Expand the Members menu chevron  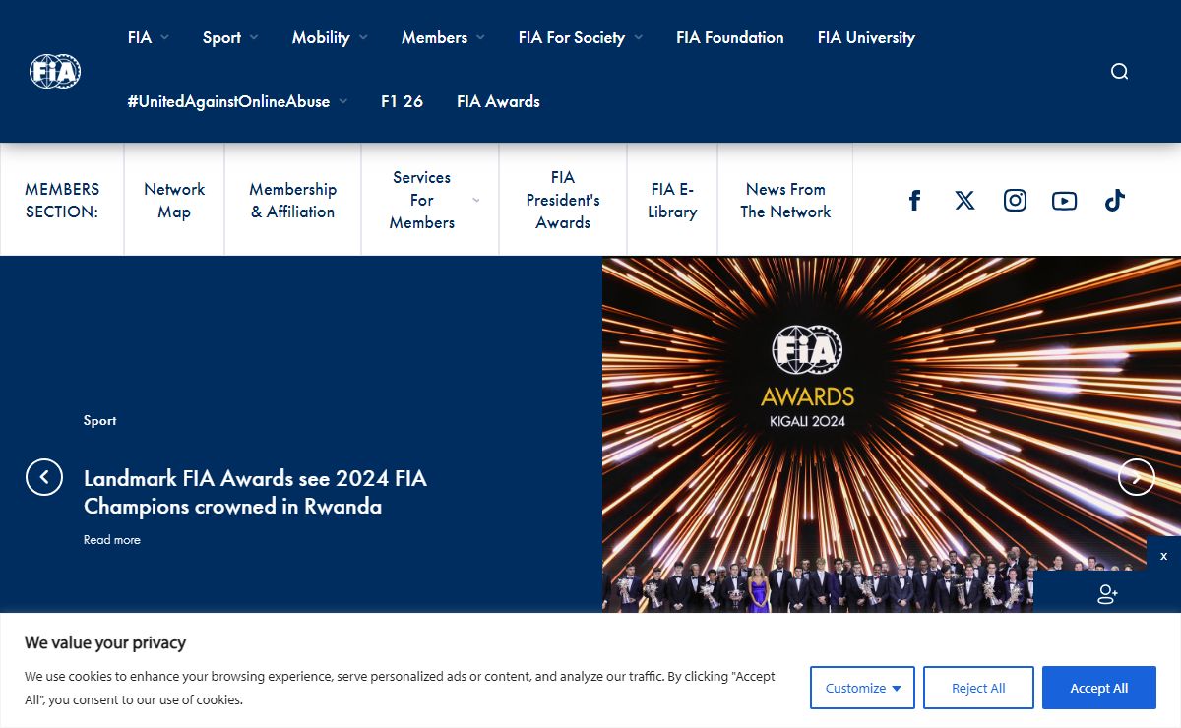(x=480, y=37)
